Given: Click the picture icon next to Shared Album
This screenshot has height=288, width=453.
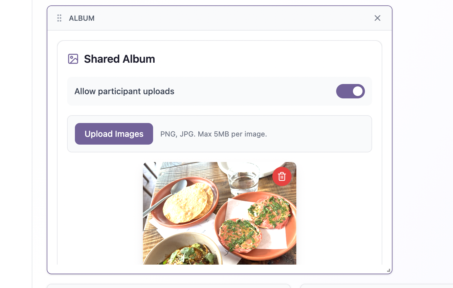Looking at the screenshot, I should [x=73, y=59].
